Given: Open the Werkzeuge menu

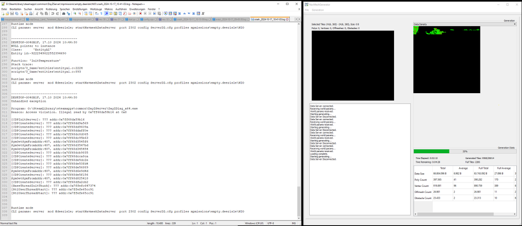Looking at the screenshot, I should (96, 9).
